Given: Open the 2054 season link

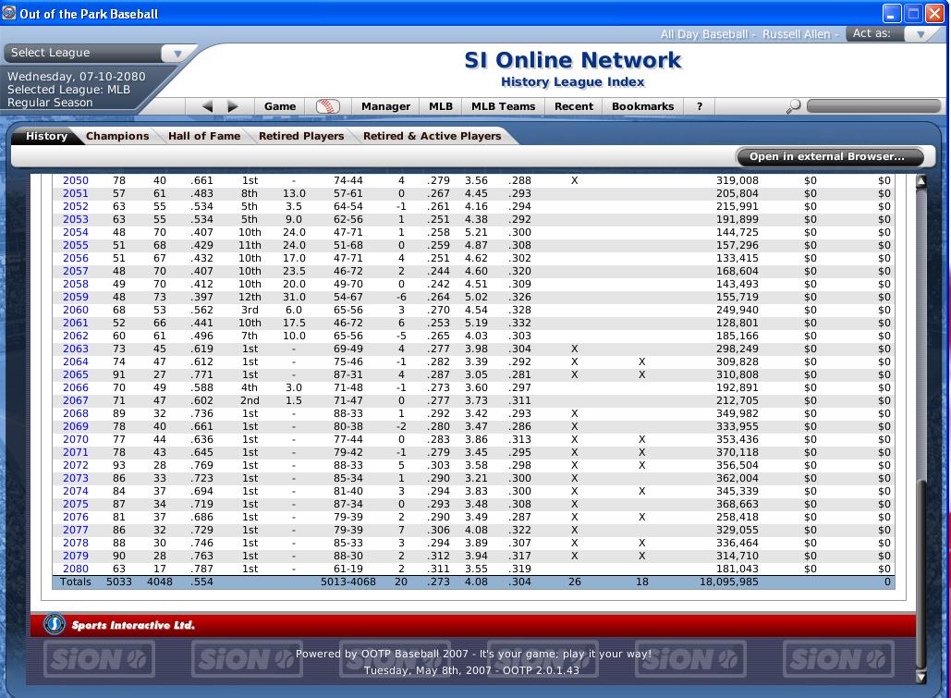Looking at the screenshot, I should pos(76,232).
